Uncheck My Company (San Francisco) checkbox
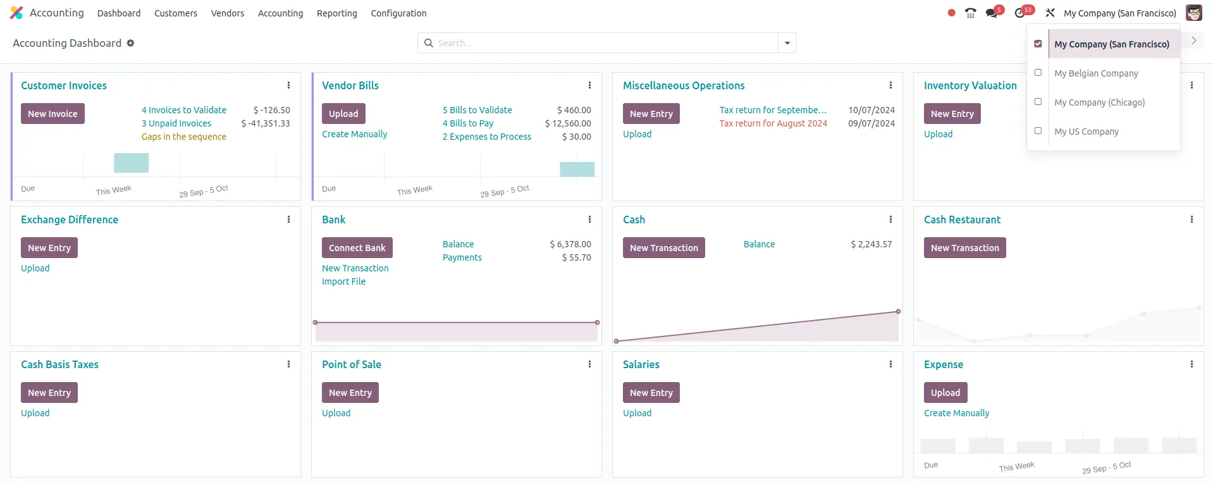The image size is (1213, 482). 1038,44
